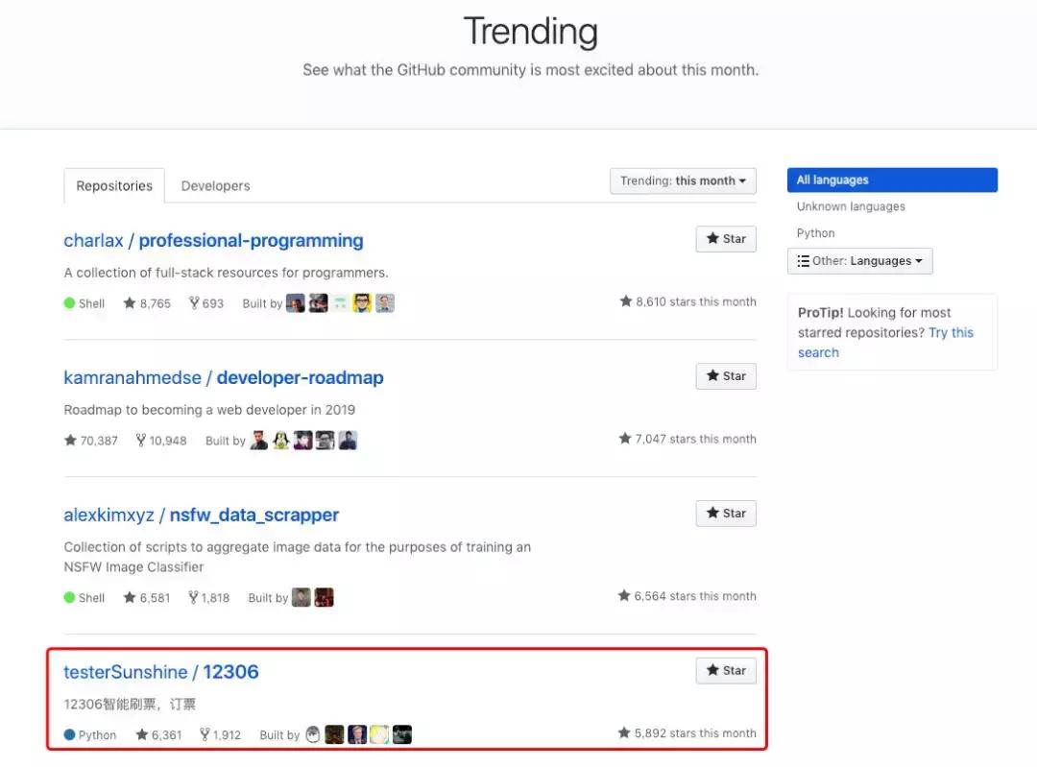Click third contributor avatar of developer-roadmap
The image size is (1037, 767).
[x=302, y=441]
